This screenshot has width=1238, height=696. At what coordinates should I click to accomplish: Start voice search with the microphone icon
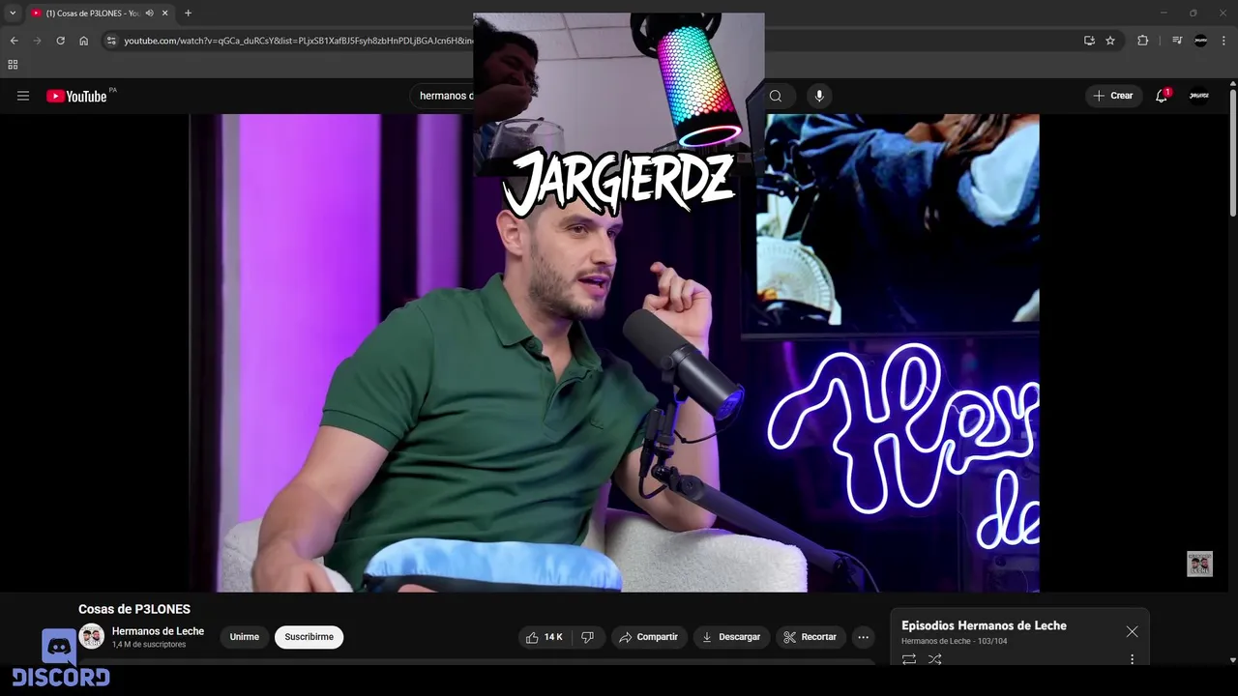click(x=819, y=96)
